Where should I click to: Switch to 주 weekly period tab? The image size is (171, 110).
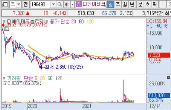coord(118,5)
